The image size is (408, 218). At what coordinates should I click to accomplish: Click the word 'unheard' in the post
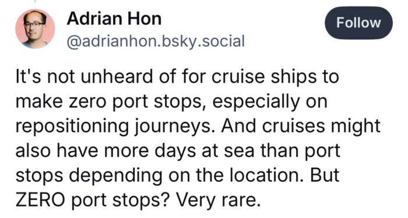pos(117,77)
